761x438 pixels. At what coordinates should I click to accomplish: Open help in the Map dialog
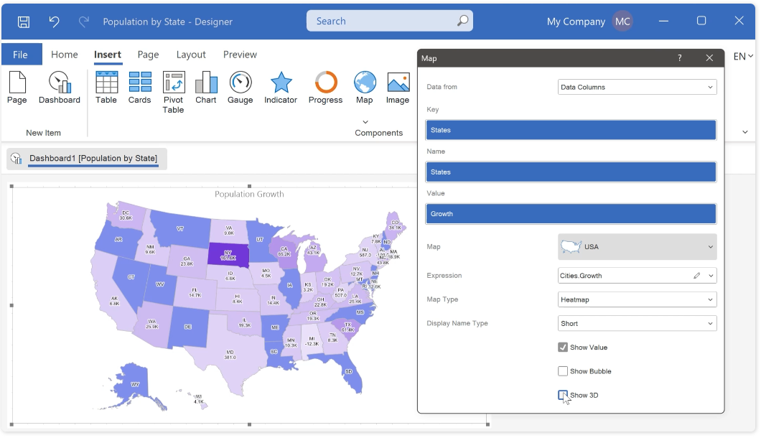click(x=679, y=58)
